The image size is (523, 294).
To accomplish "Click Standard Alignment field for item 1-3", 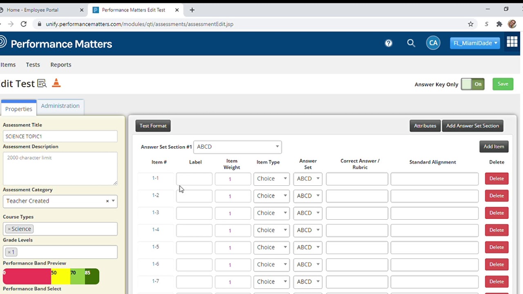I will pyautogui.click(x=434, y=213).
